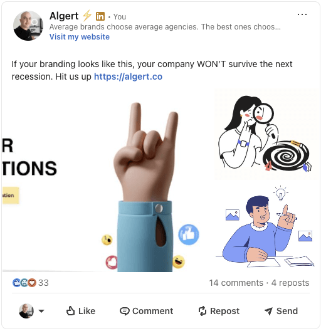Click the lightning bolt emoji next to Algert
This screenshot has width=321, height=331.
tap(87, 16)
